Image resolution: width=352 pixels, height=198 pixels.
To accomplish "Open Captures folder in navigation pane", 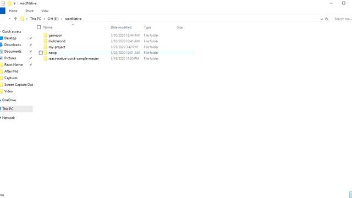I will [11, 78].
